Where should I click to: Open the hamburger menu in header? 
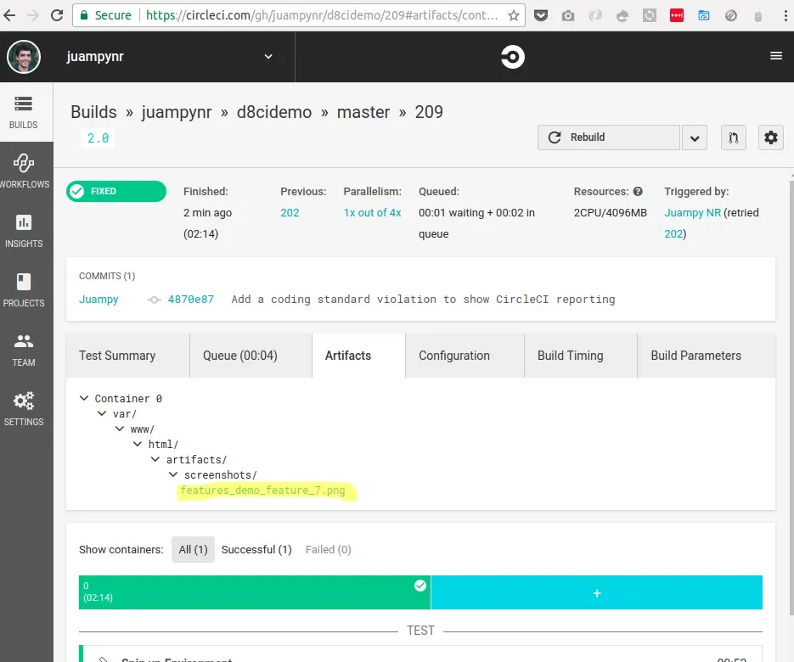tap(776, 56)
